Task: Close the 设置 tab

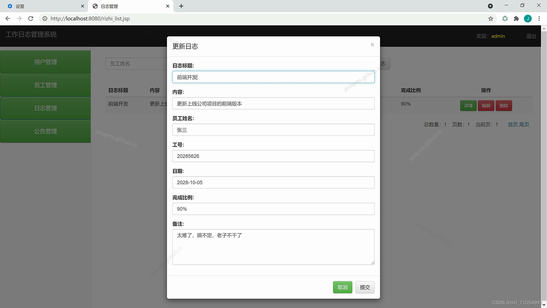Action: coord(82,6)
